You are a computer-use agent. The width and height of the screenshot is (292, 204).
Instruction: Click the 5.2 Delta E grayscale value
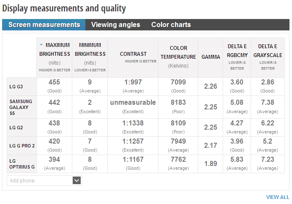267,141
